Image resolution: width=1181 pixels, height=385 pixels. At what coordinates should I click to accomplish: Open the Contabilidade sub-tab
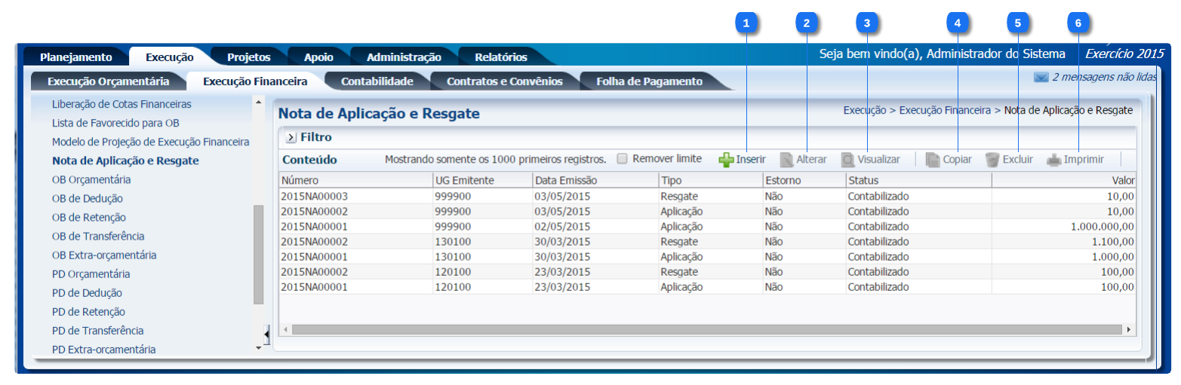(377, 81)
